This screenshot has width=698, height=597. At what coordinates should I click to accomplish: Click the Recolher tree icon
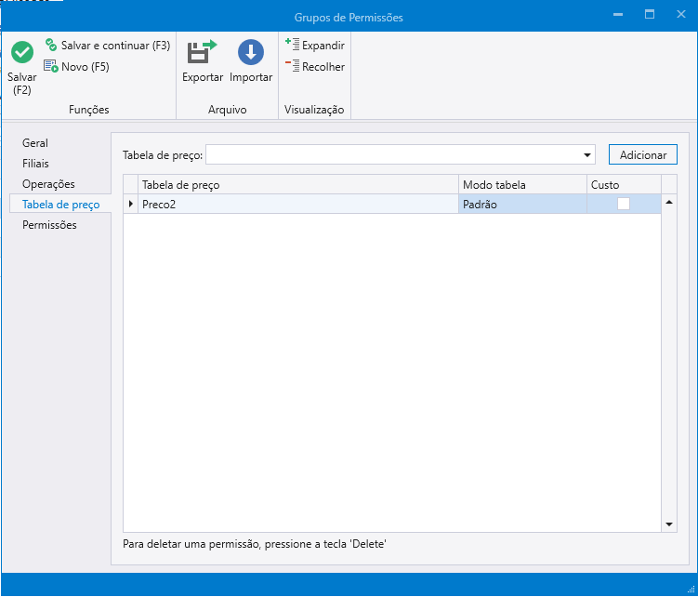pyautogui.click(x=293, y=66)
